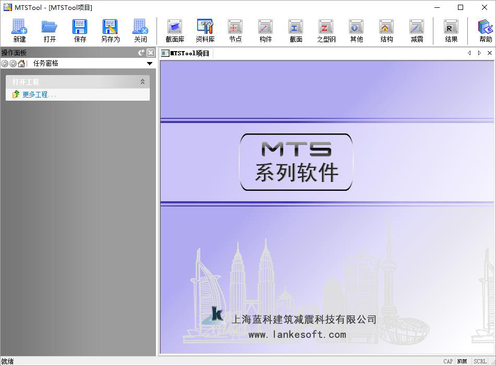Image resolution: width=496 pixels, height=366 pixels.
Task: Open the 截面 section tool
Action: (296, 31)
